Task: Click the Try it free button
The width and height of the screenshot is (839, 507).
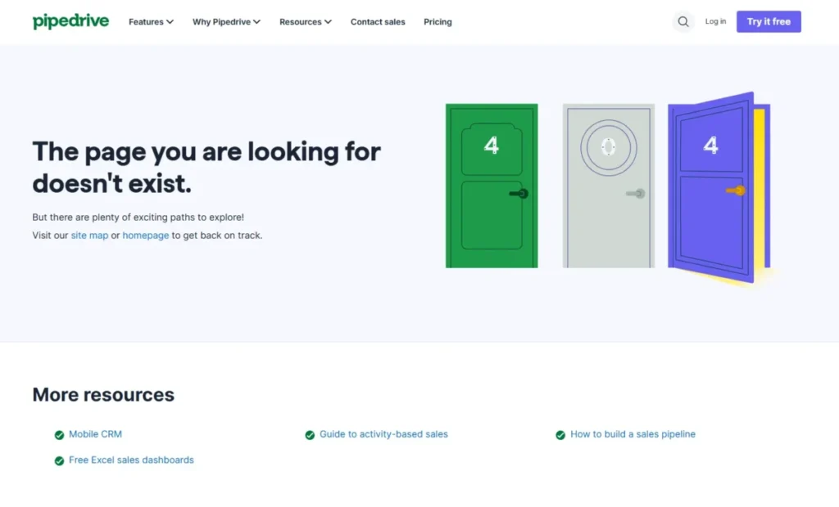Action: point(769,22)
